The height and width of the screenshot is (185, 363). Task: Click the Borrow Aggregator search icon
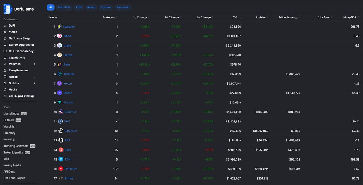5,45
